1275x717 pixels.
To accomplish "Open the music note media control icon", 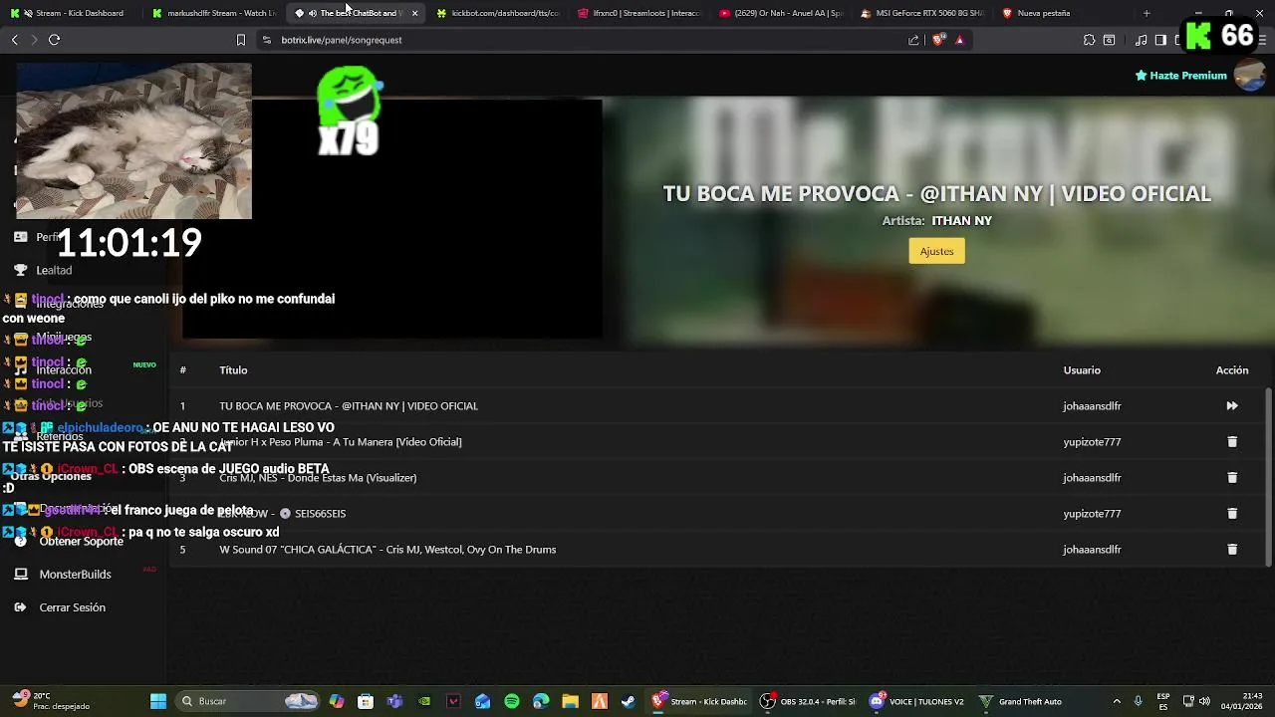I will 1142,40.
